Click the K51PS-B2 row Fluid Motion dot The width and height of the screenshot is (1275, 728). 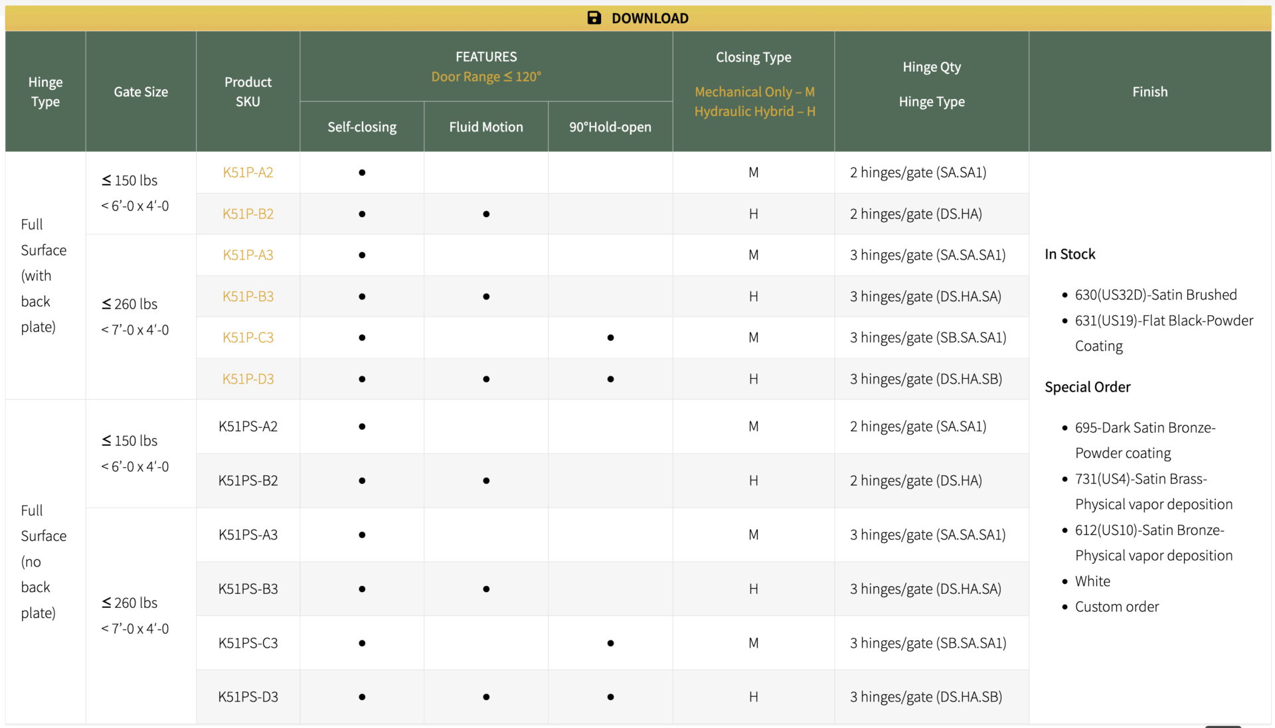486,480
